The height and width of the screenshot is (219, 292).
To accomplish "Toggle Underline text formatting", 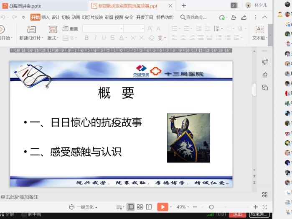I will 103,38.
